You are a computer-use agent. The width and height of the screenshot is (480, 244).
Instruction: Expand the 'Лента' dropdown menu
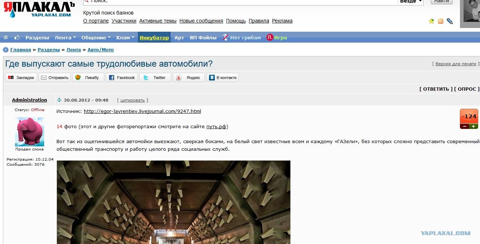point(65,38)
